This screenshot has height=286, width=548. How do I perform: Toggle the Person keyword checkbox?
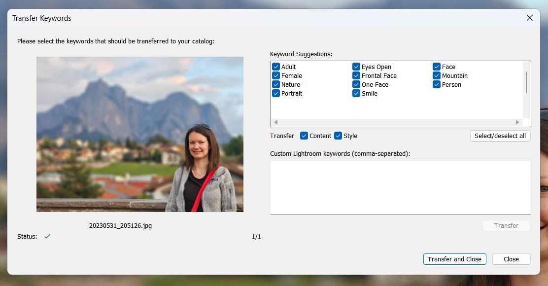click(x=437, y=84)
